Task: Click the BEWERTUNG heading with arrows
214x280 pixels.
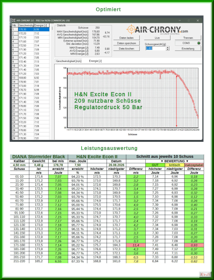Action: pyautogui.click(x=174, y=161)
